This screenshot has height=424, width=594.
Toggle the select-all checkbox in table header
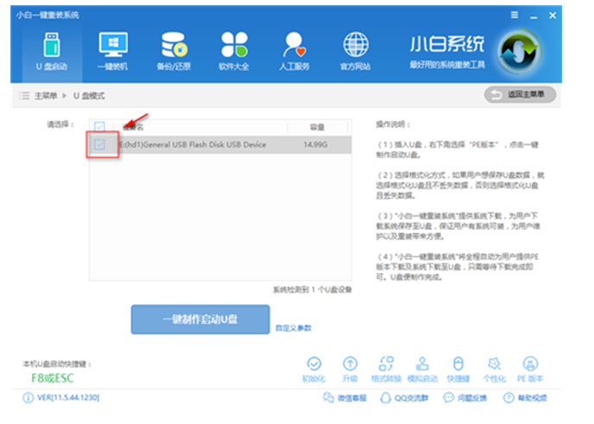(100, 127)
